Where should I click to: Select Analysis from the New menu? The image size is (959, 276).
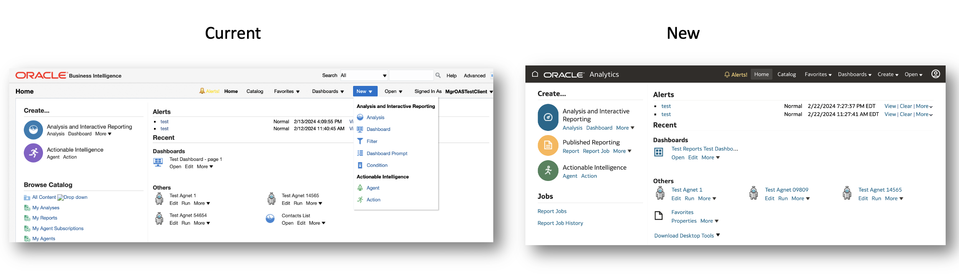[x=375, y=118]
